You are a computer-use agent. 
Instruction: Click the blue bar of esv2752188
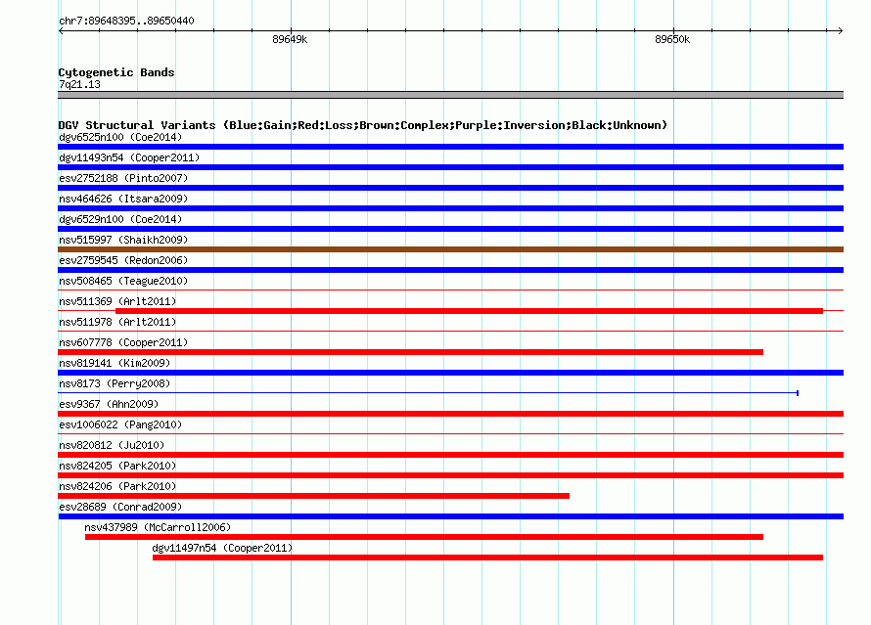(x=450, y=188)
